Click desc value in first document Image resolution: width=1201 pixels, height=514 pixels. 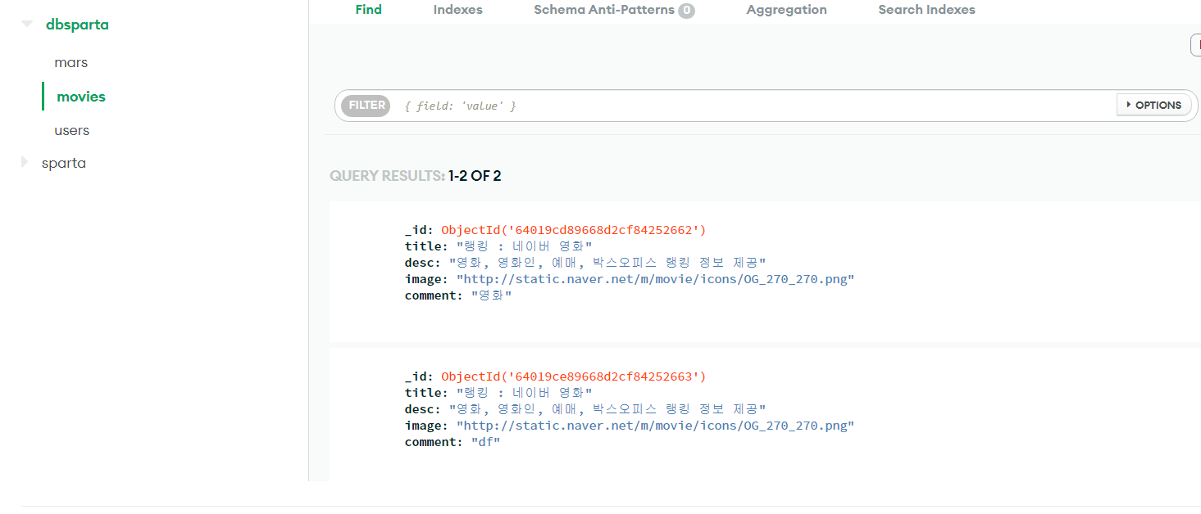click(607, 263)
